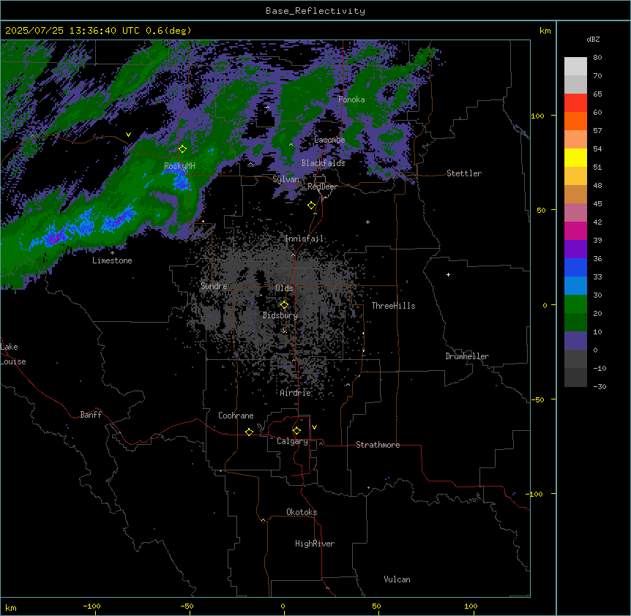
Task: Select yellow diamond marker between Olds and Didsbury
Action: click(284, 305)
